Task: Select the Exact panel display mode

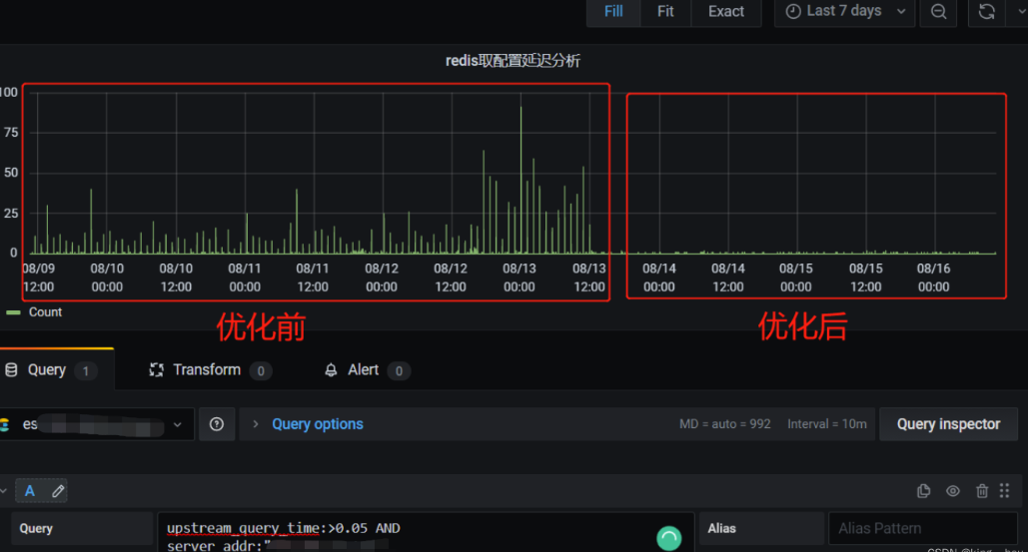Action: 726,11
